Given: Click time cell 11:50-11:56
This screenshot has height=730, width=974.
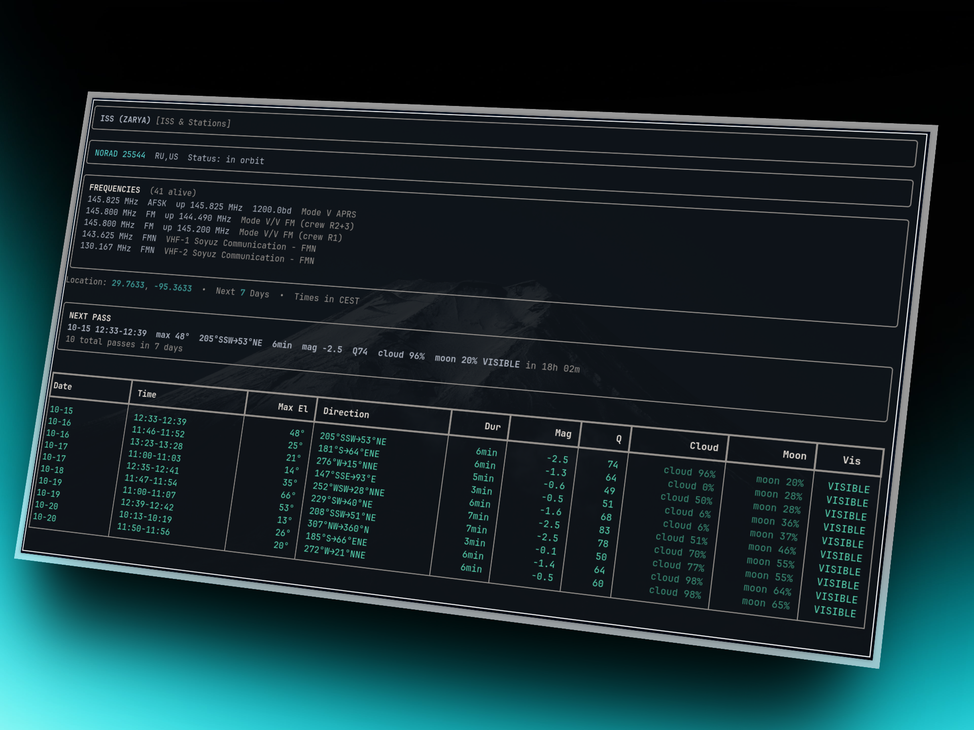Looking at the screenshot, I should [143, 529].
